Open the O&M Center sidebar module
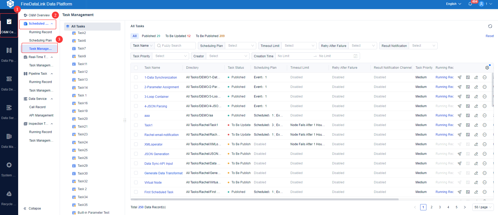The width and height of the screenshot is (498, 215). click(x=9, y=25)
